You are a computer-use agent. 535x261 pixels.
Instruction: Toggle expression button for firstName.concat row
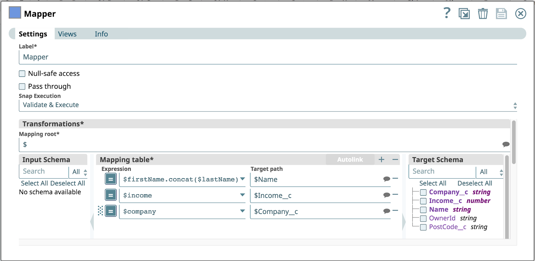click(x=111, y=179)
